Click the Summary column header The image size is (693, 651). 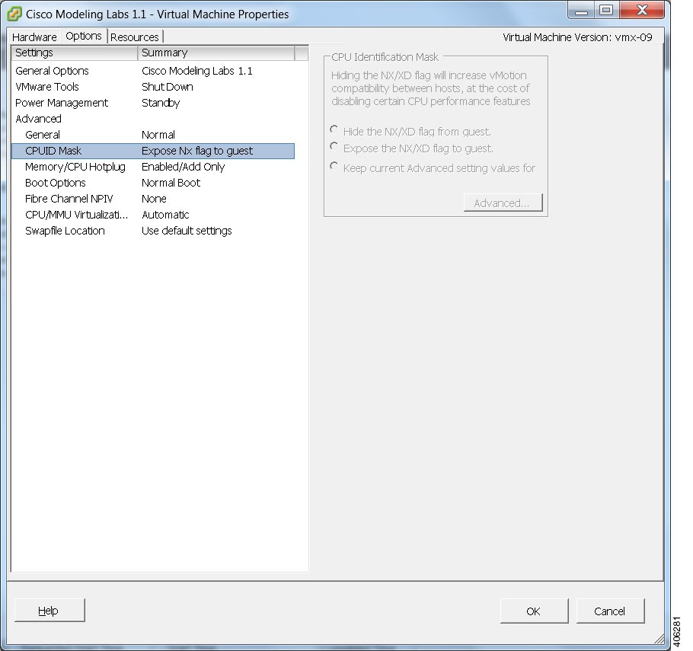(216, 53)
